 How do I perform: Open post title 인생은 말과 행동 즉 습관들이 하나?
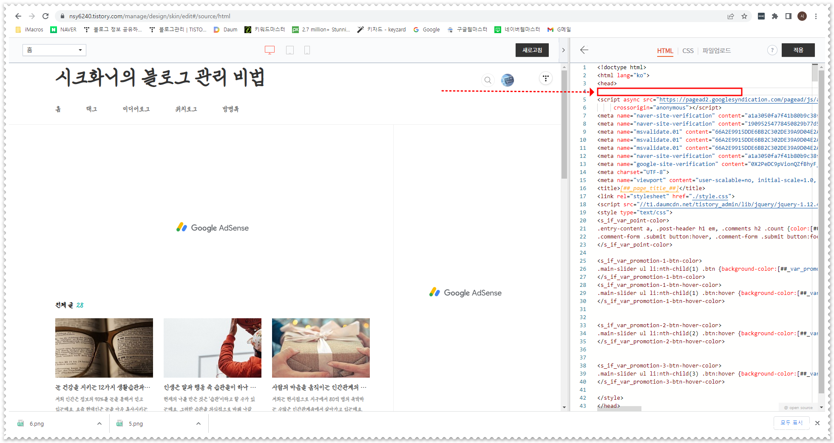[x=210, y=387]
